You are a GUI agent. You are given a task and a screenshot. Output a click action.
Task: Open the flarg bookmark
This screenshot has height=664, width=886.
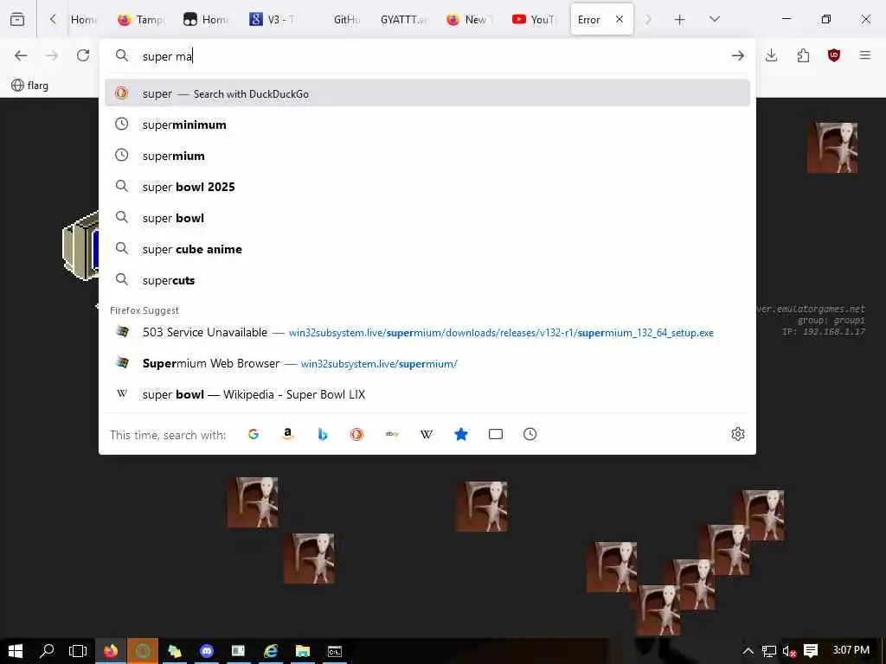coord(30,86)
